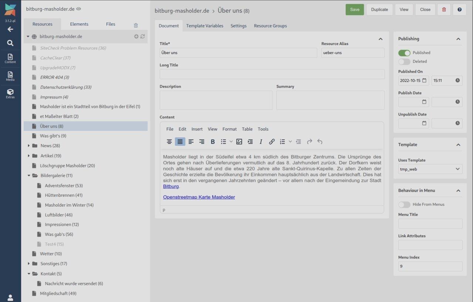
Task: Open the Elements tab
Action: click(x=79, y=24)
